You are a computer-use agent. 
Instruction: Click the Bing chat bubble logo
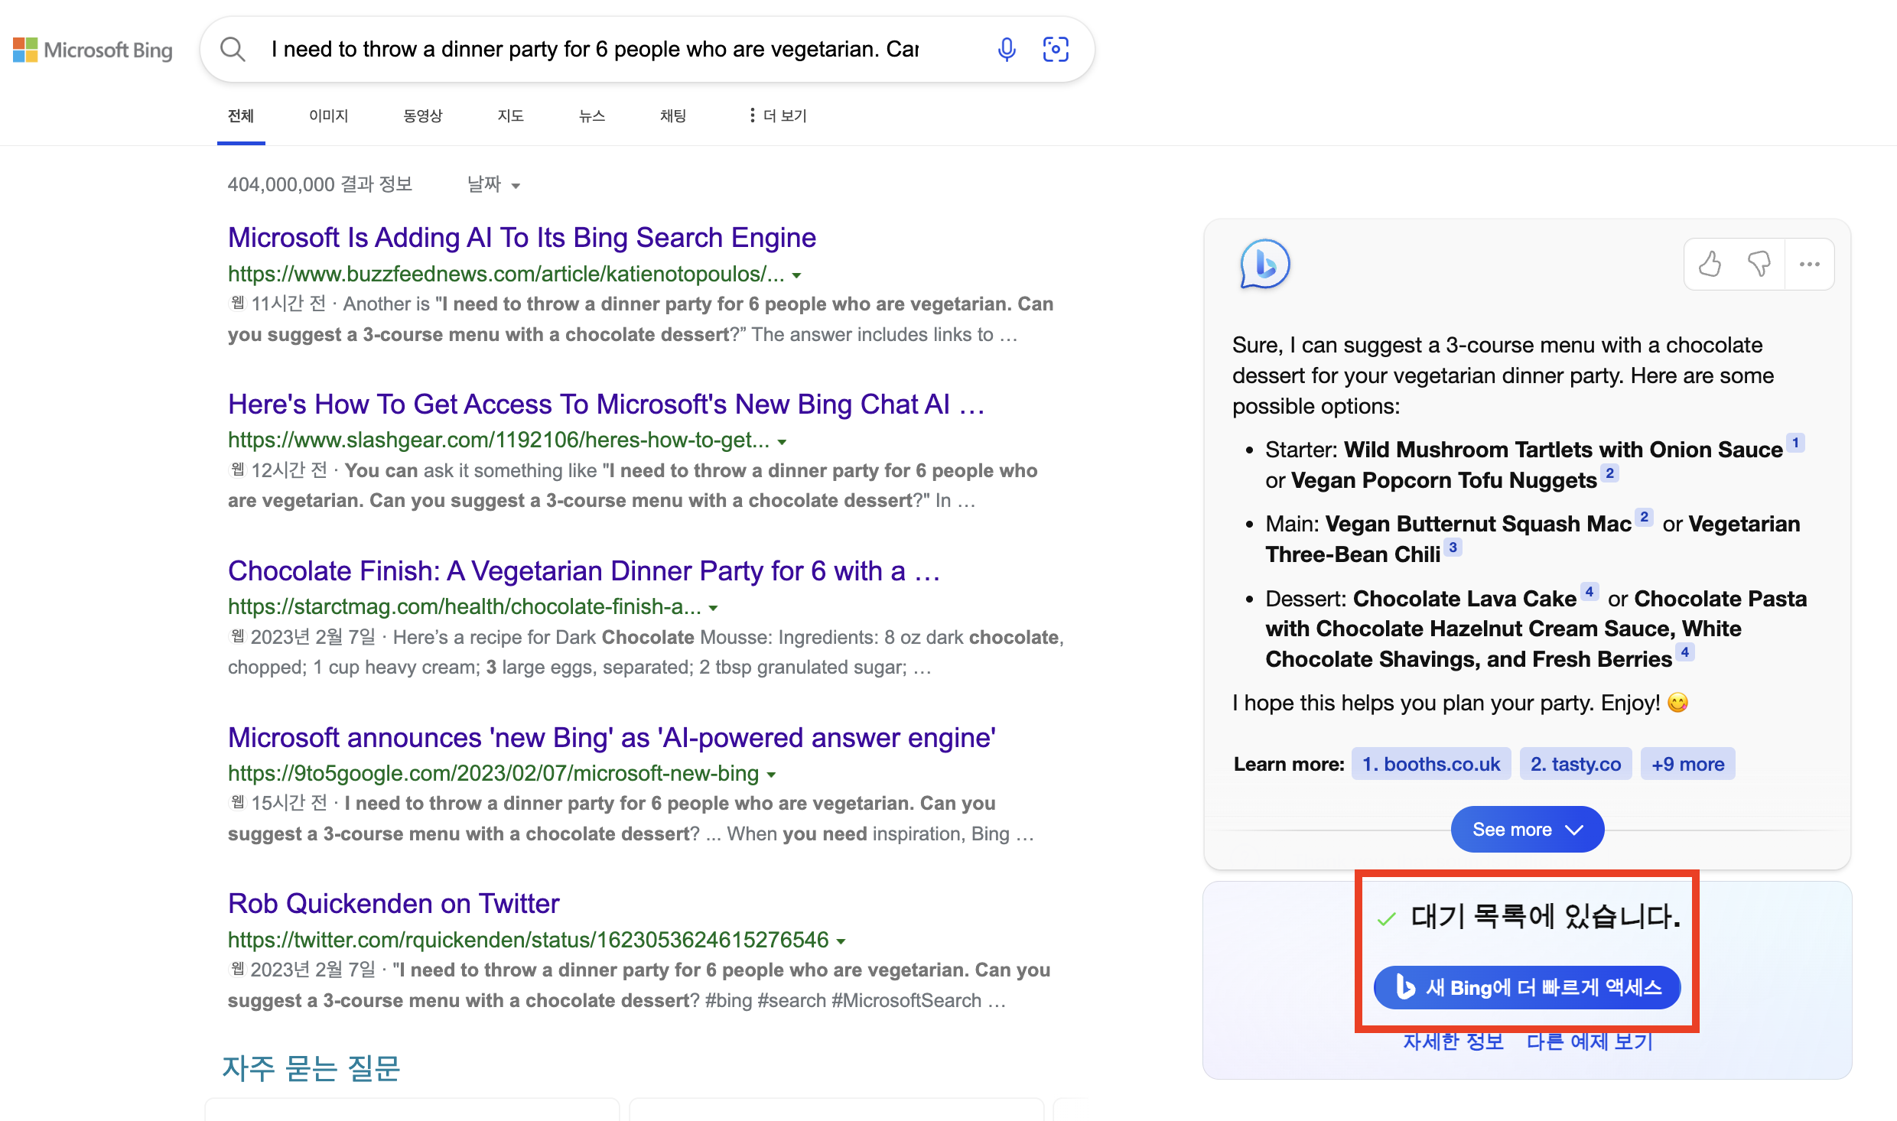1264,265
